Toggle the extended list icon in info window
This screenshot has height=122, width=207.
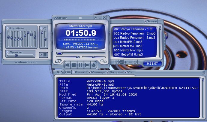[x=68, y=72]
